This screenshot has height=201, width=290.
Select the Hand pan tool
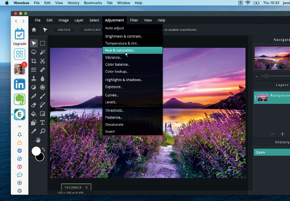point(38,140)
